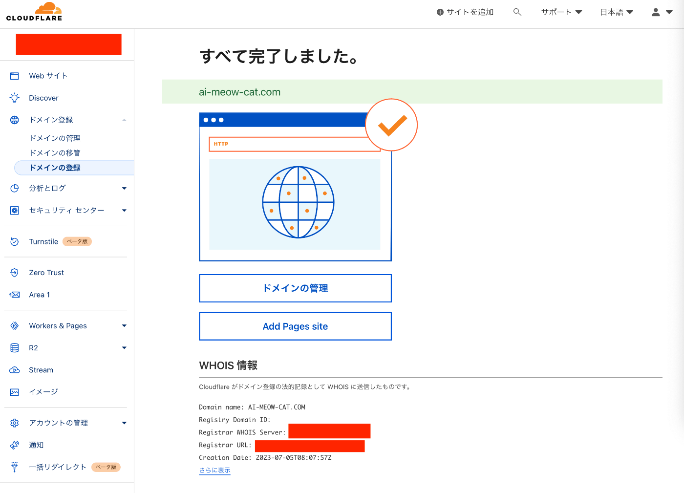Screen dimensions: 684x493
Task: Select ドメインの管理 in sidebar
Action: coord(55,138)
